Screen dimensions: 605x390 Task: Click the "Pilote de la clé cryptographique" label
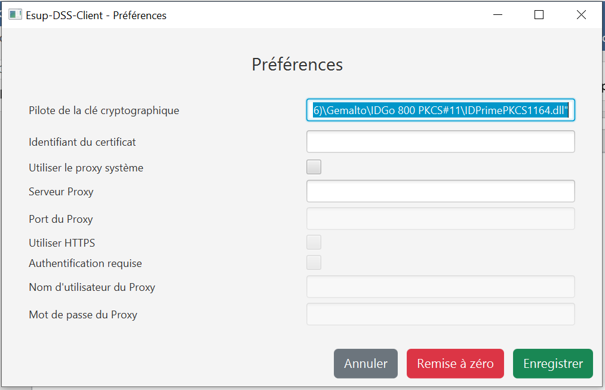(x=104, y=110)
